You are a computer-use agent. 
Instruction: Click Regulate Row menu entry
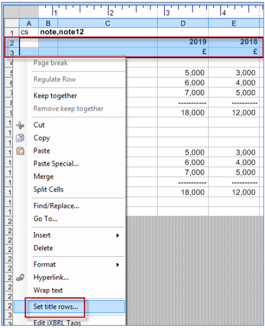[54, 80]
